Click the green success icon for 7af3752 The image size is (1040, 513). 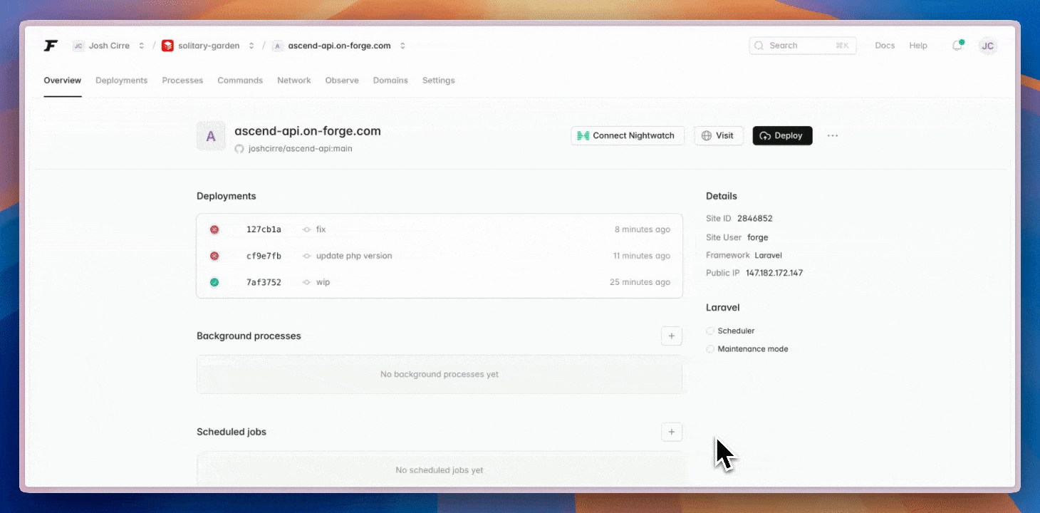(214, 282)
